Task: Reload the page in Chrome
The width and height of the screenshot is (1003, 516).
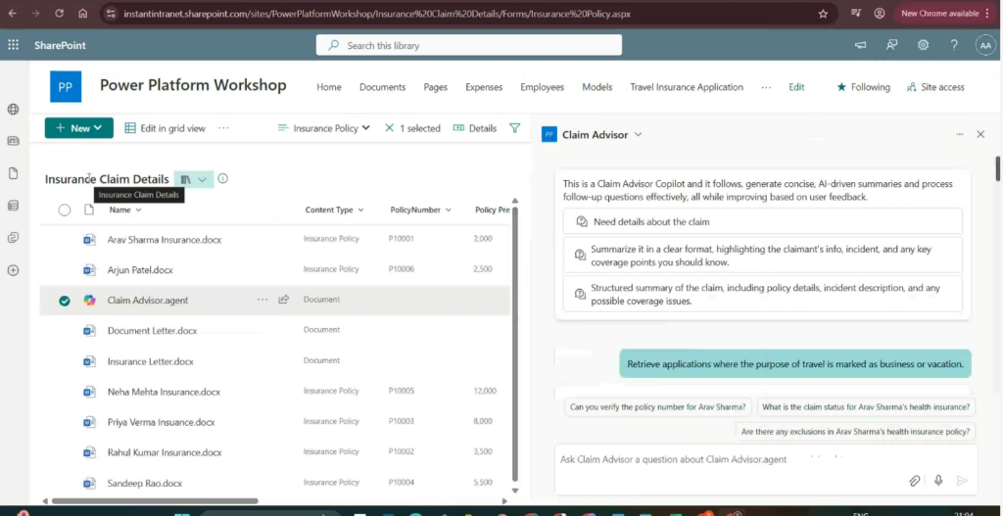Action: (60, 14)
